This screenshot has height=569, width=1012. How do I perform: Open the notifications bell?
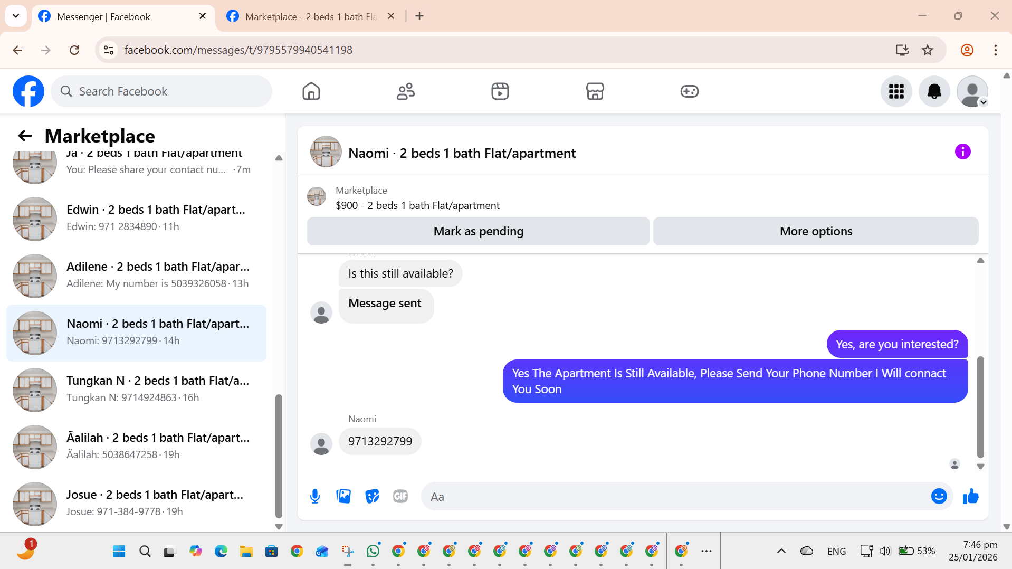(934, 91)
